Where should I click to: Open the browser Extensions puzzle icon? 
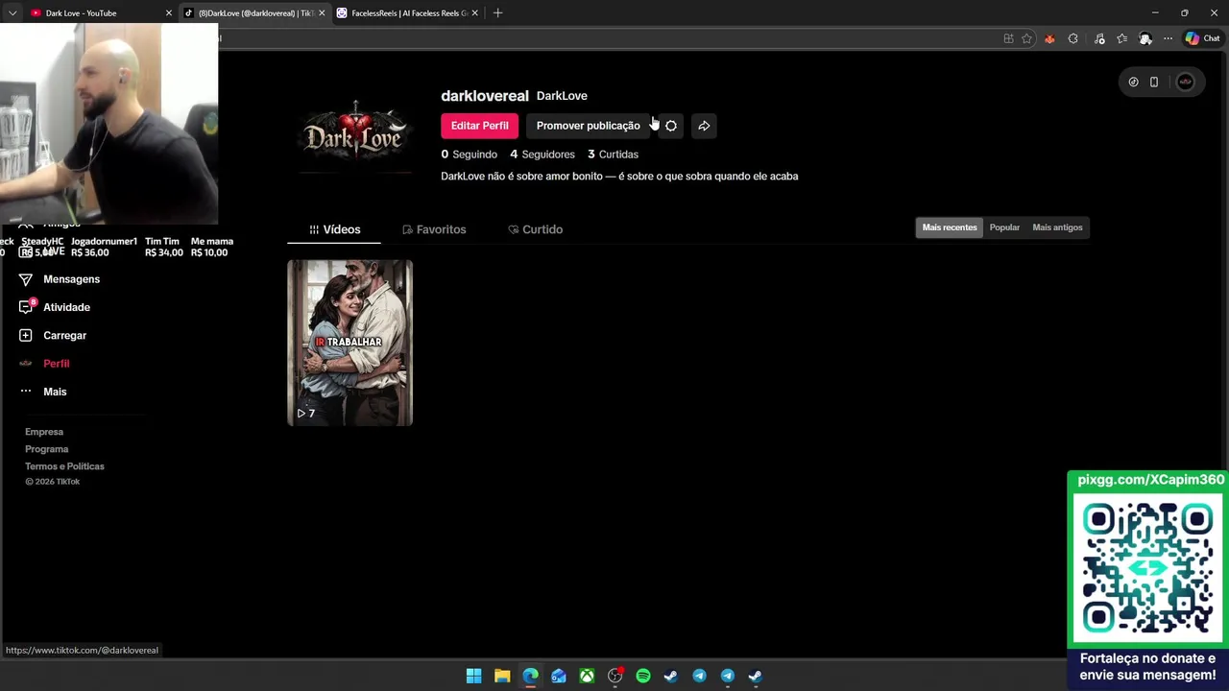(x=1072, y=38)
